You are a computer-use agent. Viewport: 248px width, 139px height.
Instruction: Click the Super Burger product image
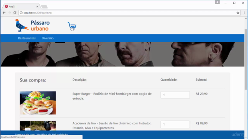38,103
